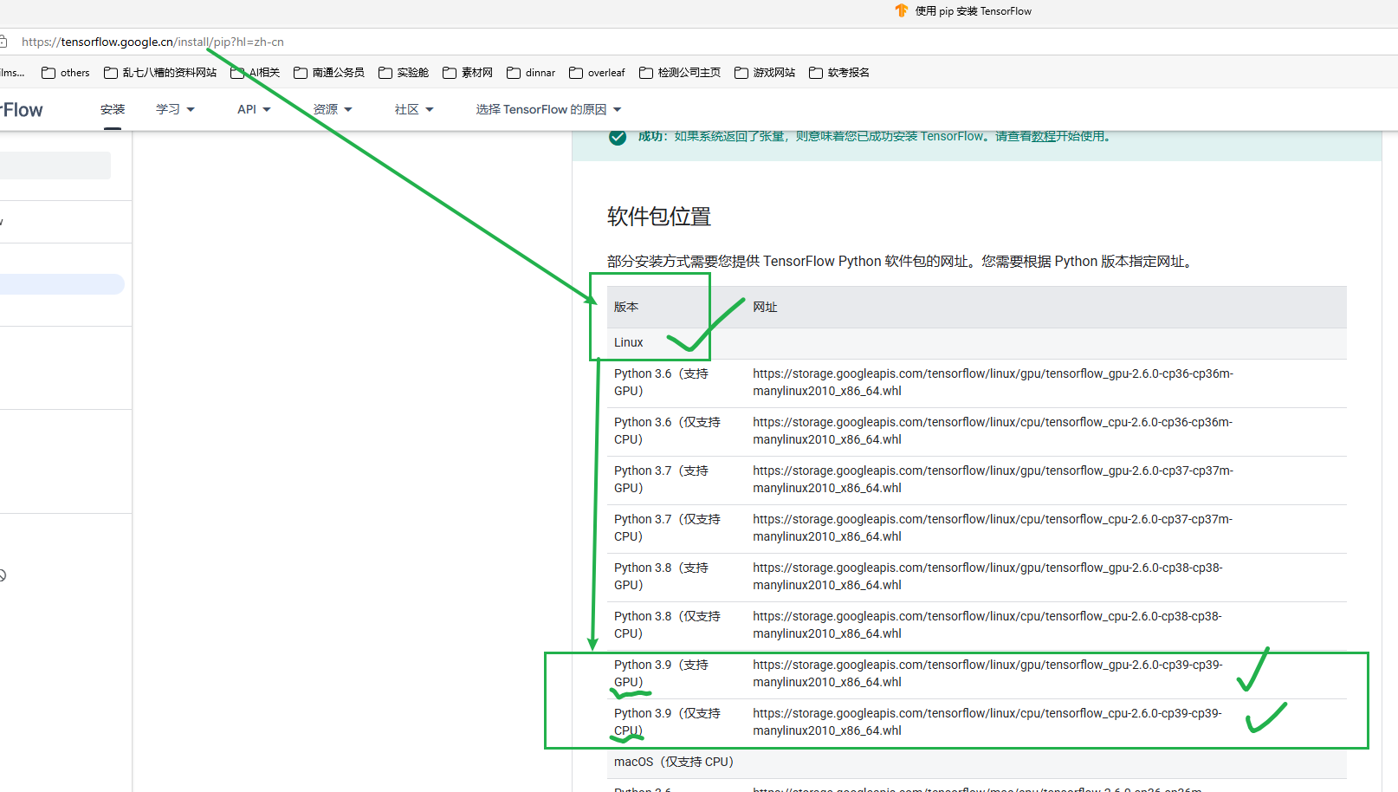Click the highlighted sidebar navigation item

pyautogui.click(x=62, y=284)
